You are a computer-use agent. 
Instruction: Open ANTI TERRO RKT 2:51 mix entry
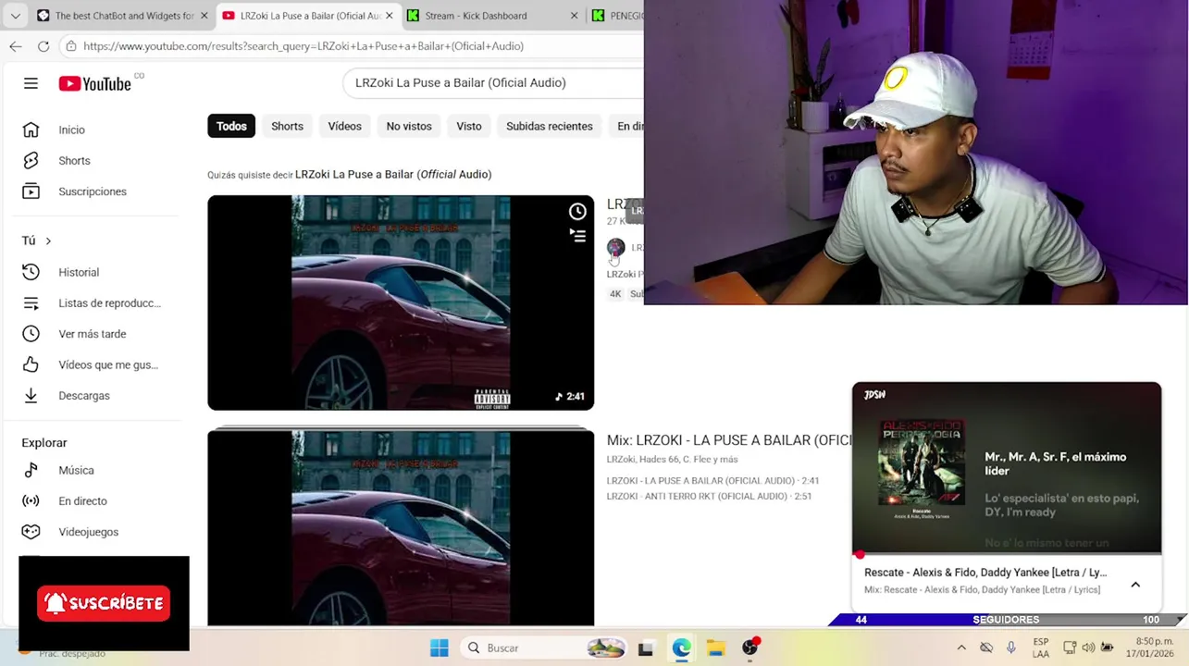point(709,497)
